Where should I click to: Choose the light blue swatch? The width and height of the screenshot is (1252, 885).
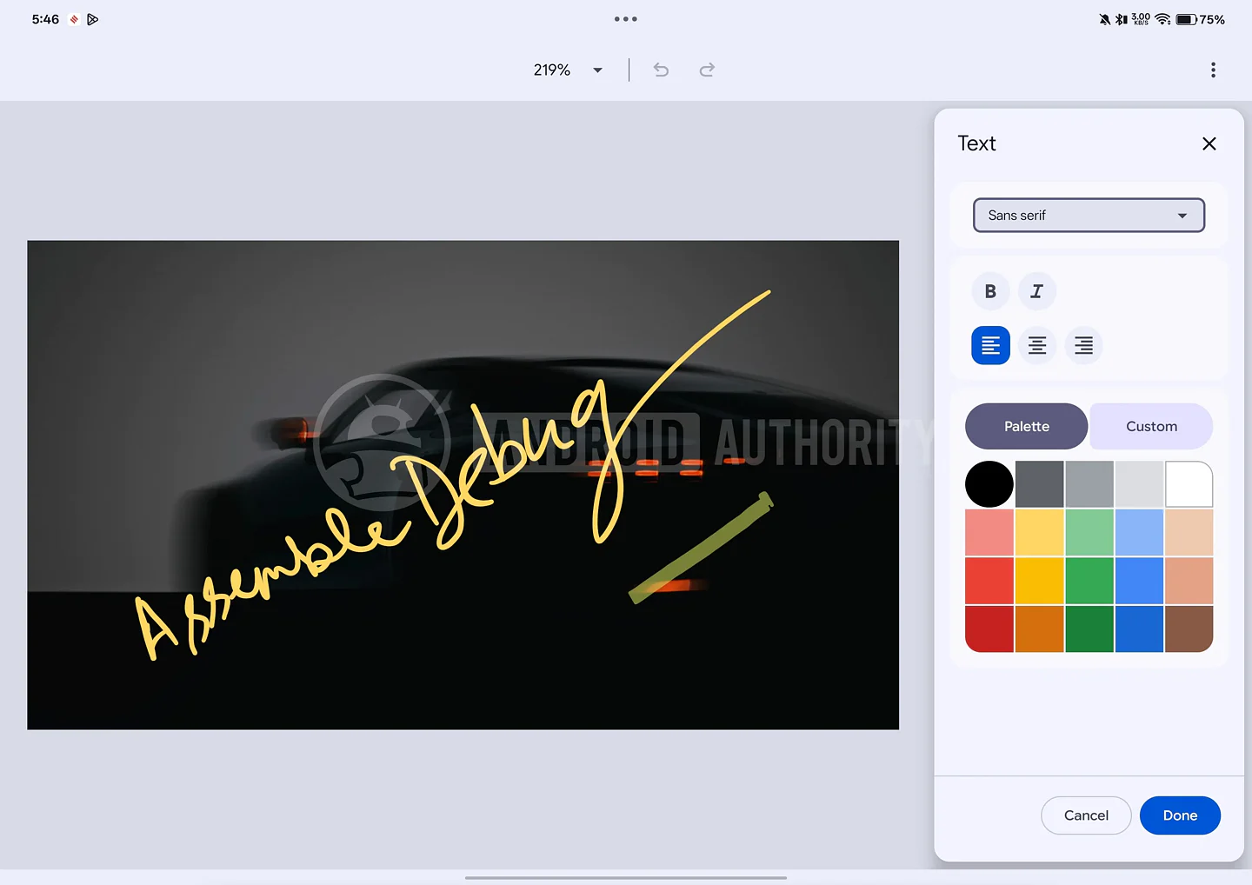1139,532
